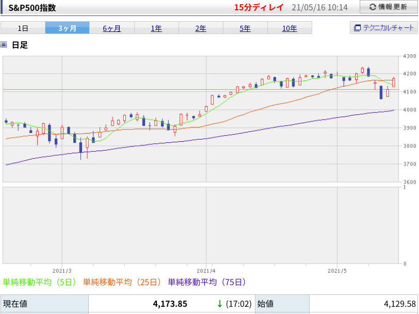Click the green down arrow indicator
419x314 pixels.
click(x=220, y=304)
